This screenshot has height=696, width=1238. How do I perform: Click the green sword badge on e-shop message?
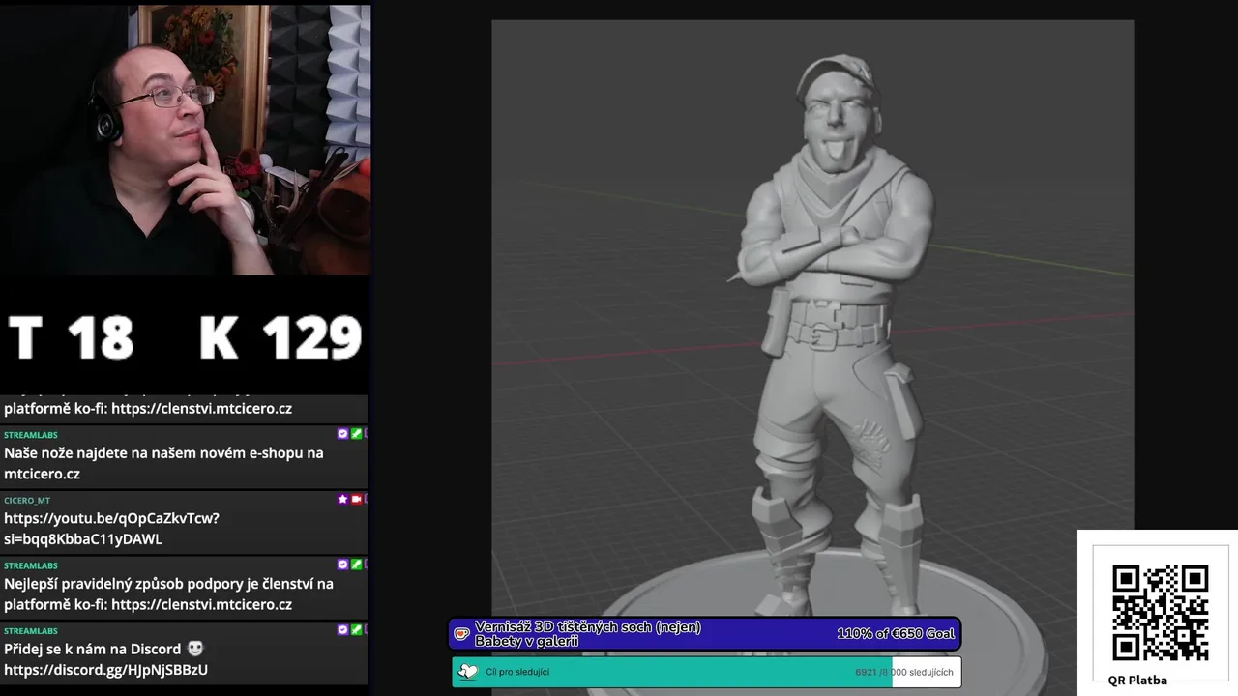pyautogui.click(x=356, y=434)
